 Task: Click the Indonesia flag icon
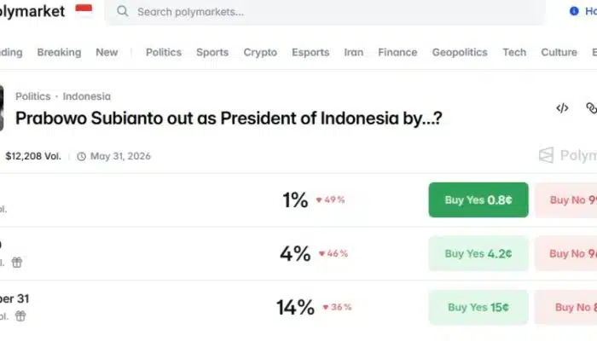(x=84, y=9)
